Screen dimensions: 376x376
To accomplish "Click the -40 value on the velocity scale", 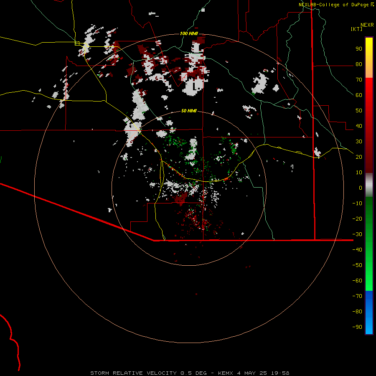I will (x=357, y=250).
